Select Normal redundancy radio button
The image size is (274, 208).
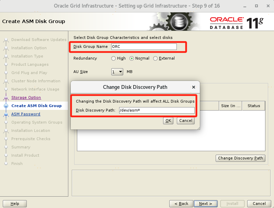point(132,59)
